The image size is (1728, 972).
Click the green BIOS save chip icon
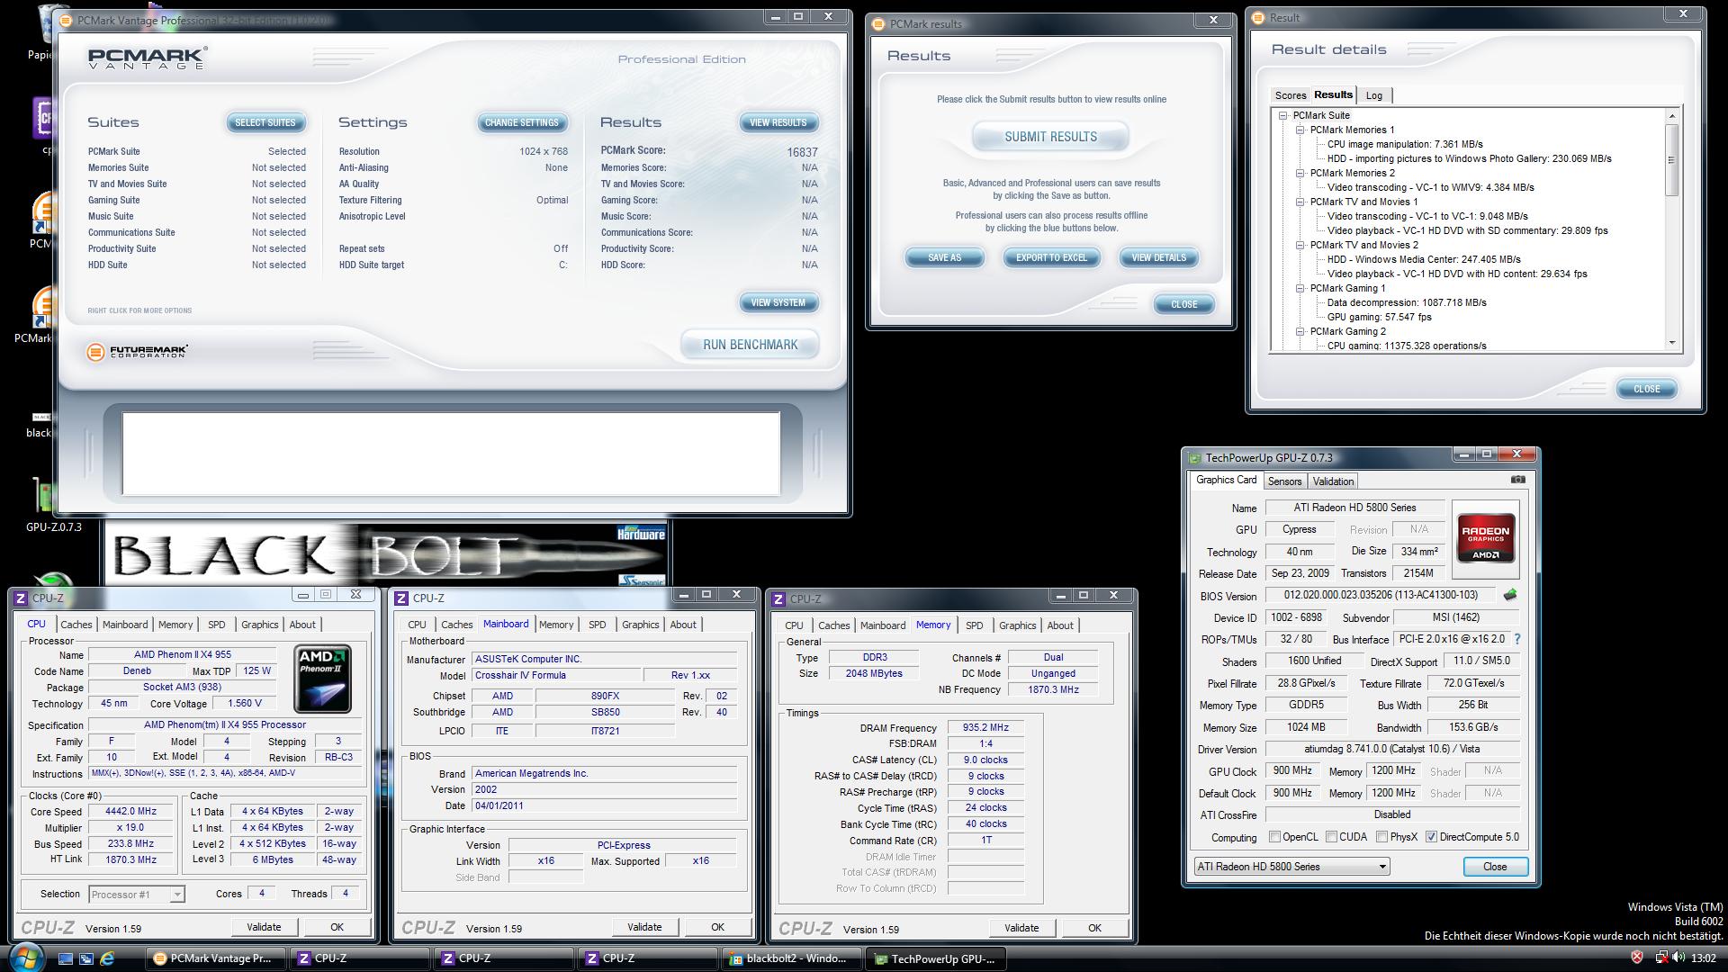click(x=1510, y=595)
